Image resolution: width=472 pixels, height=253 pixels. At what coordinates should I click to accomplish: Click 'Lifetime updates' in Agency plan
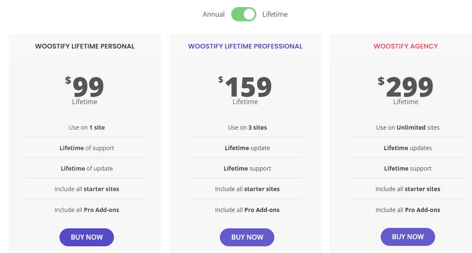(408, 148)
